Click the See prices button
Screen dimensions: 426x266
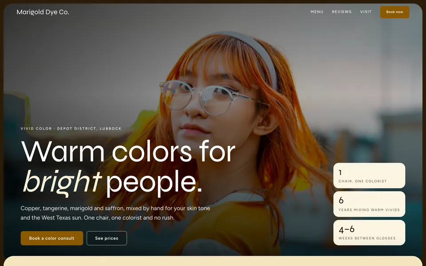(106, 238)
